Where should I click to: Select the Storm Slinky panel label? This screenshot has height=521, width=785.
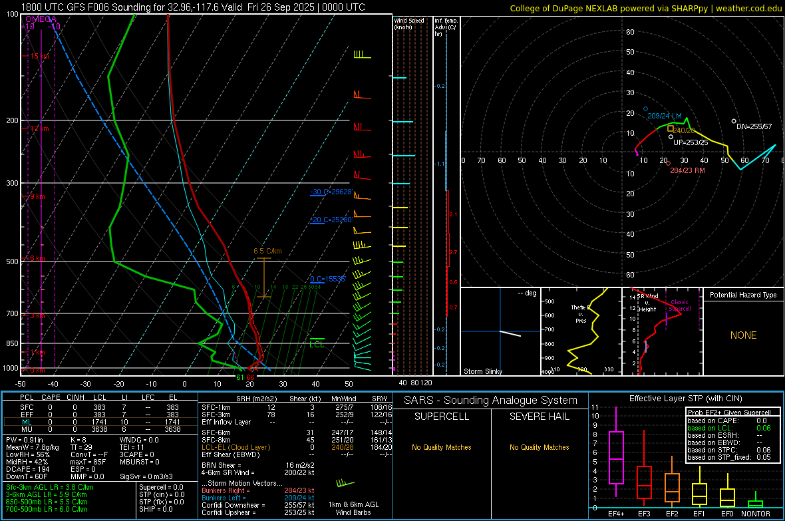pyautogui.click(x=482, y=371)
